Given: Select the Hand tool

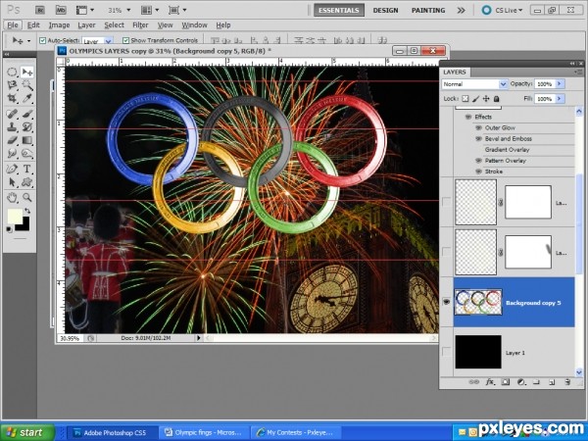Looking at the screenshot, I should (13, 197).
